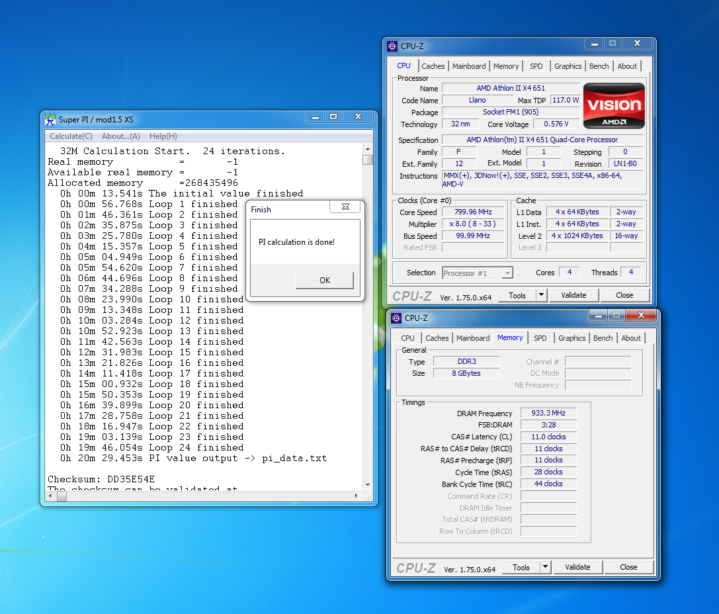
Task: Click the Bus Speed value 99.99 MHz
Action: (x=473, y=236)
